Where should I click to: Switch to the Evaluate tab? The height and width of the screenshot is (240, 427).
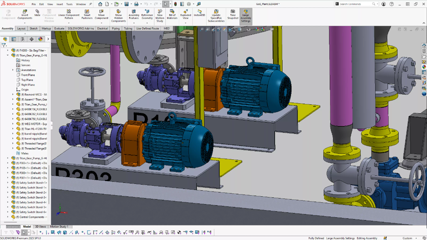(x=59, y=28)
